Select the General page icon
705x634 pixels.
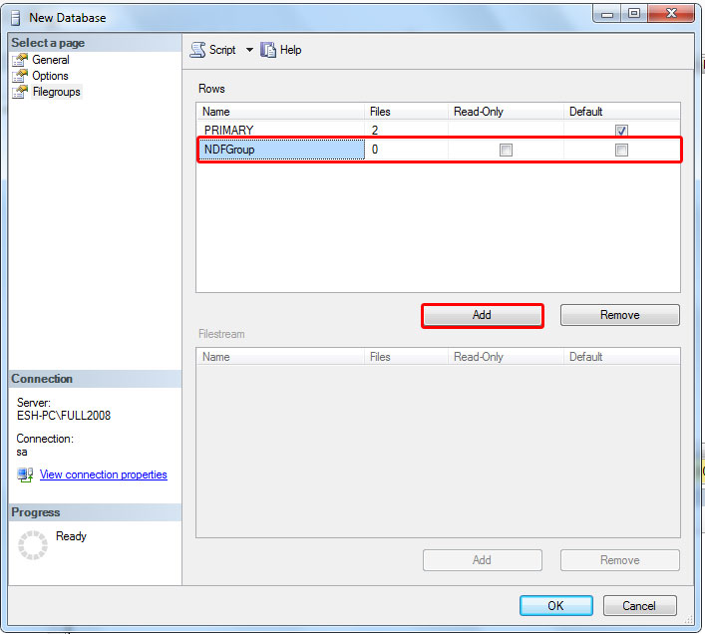(x=20, y=60)
